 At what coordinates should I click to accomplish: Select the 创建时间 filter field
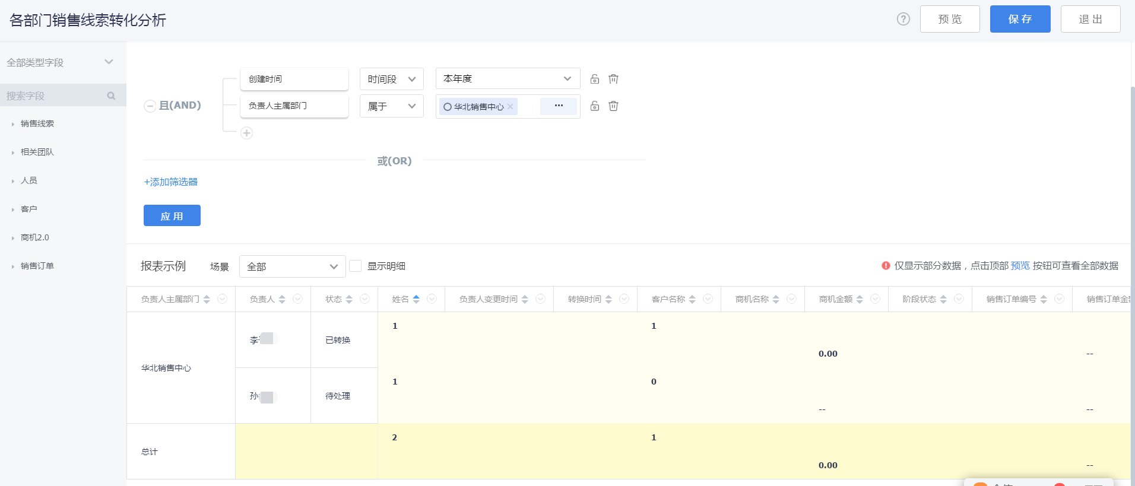coord(294,79)
